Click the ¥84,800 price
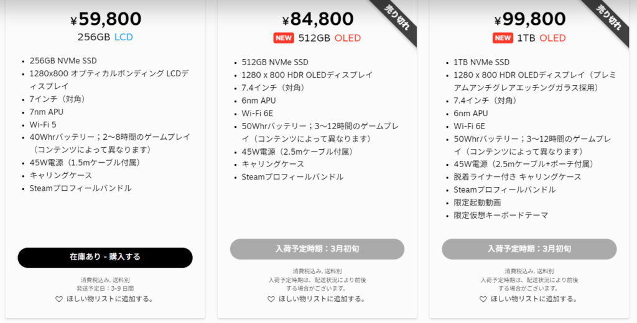Screen dimensions: 637x323 point(318,19)
